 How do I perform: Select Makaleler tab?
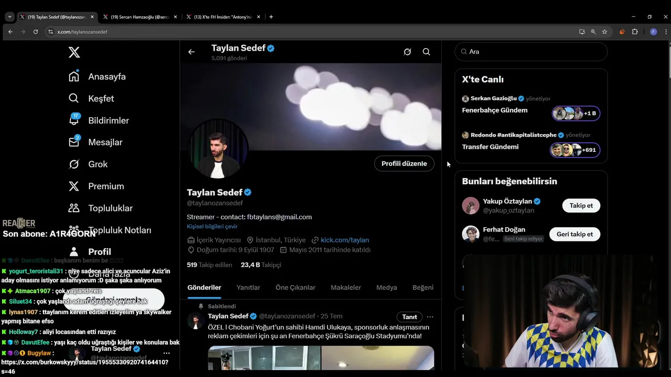(346, 287)
